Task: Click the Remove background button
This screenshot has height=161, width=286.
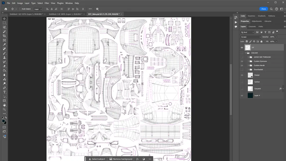Action: [x=121, y=159]
